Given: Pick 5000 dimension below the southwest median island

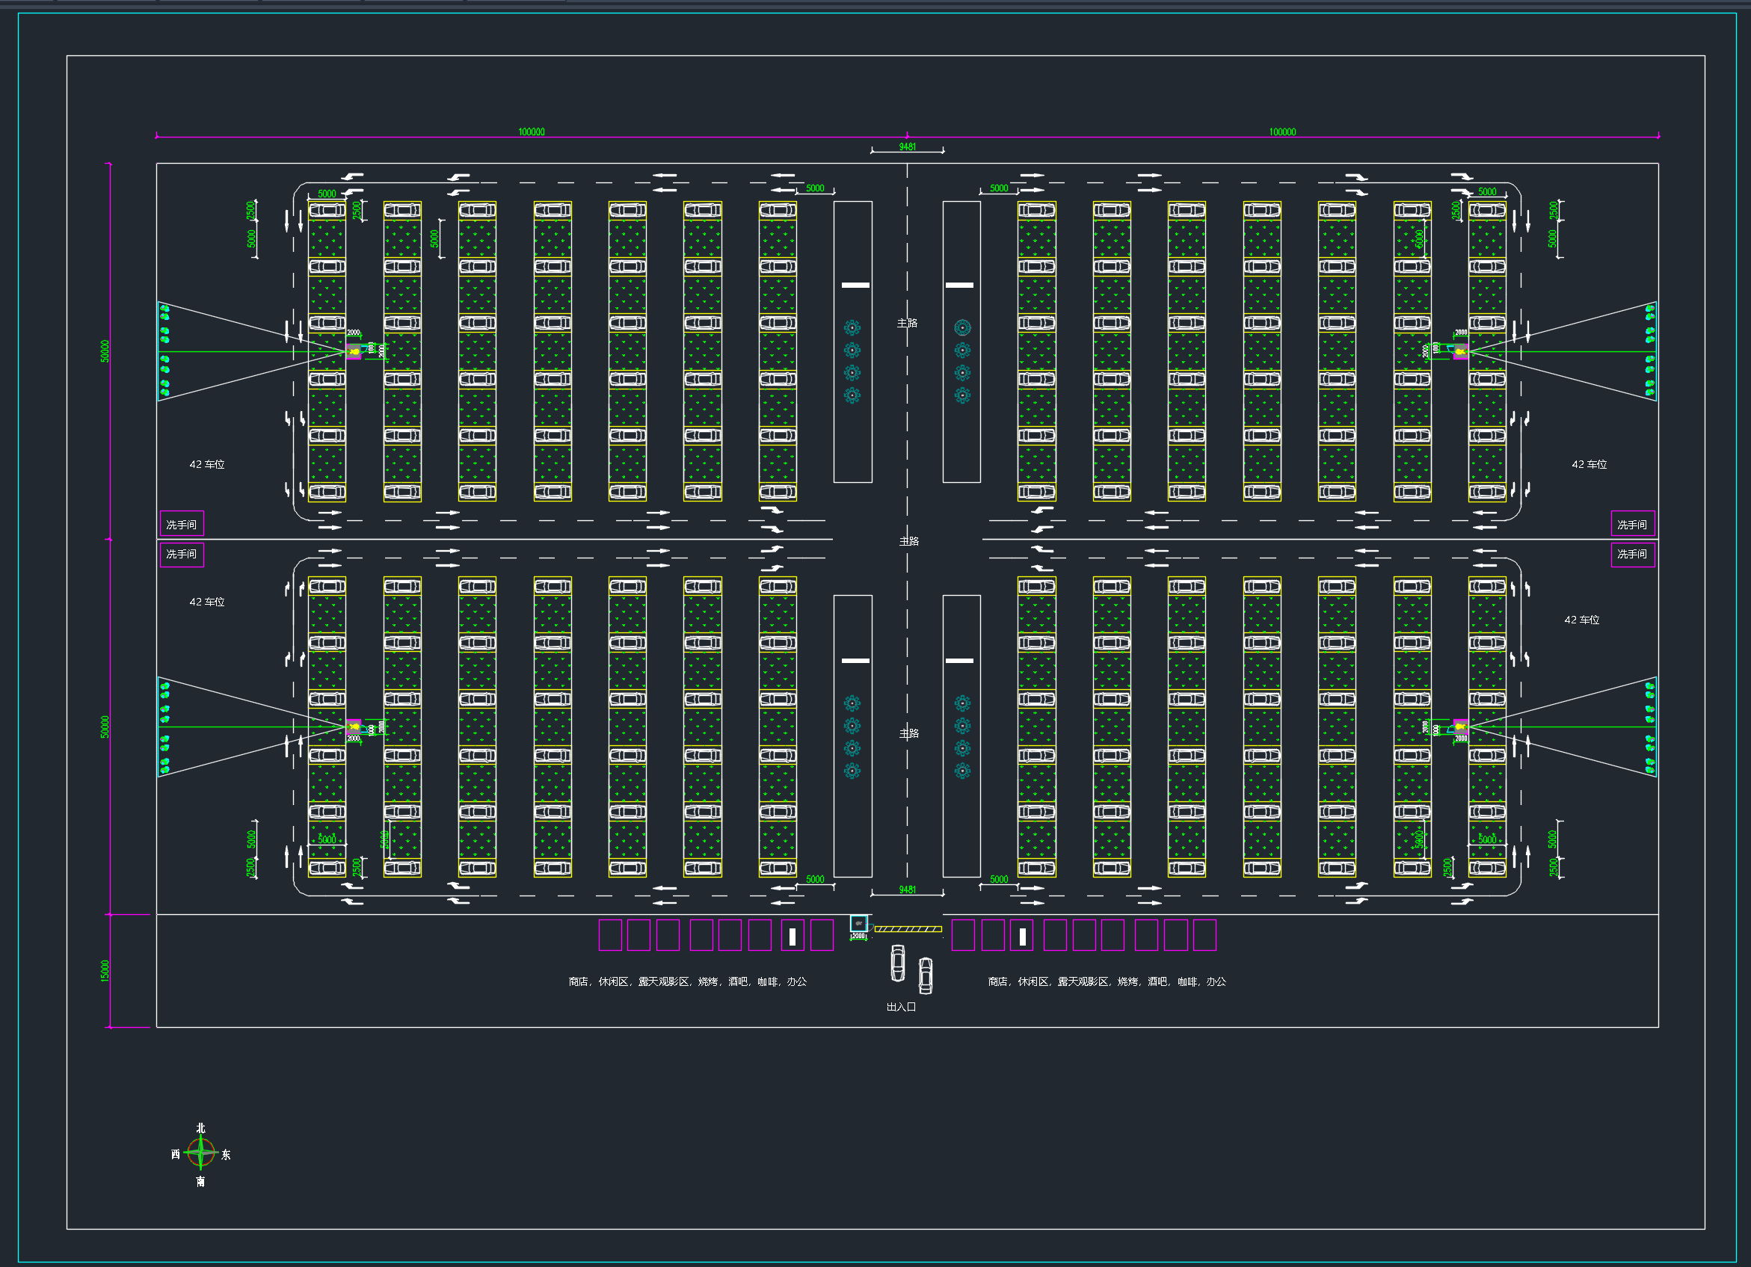Looking at the screenshot, I should 815,879.
